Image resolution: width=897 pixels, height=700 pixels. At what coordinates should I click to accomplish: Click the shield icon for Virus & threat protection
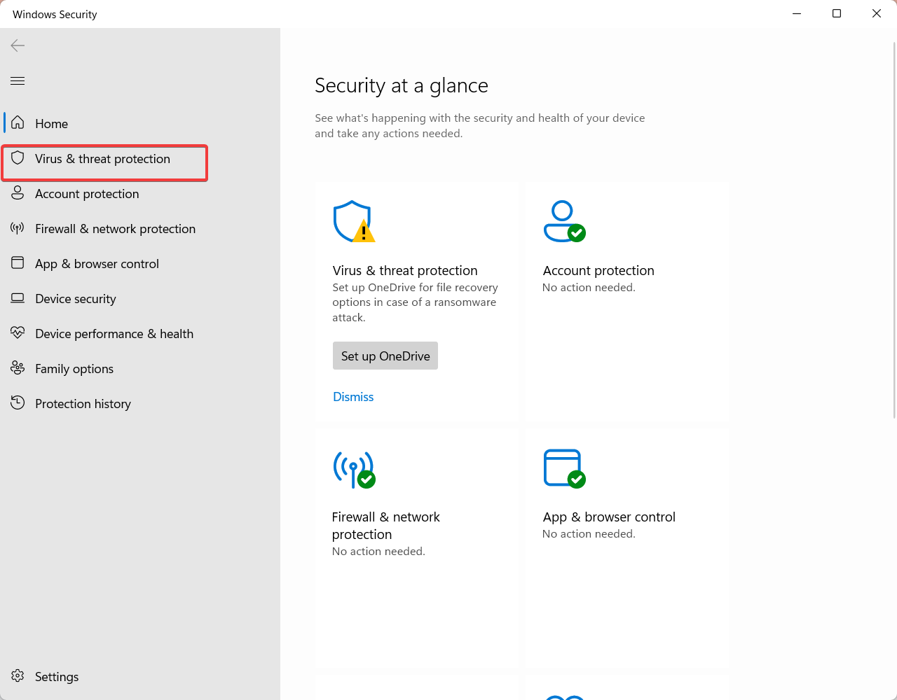point(18,158)
